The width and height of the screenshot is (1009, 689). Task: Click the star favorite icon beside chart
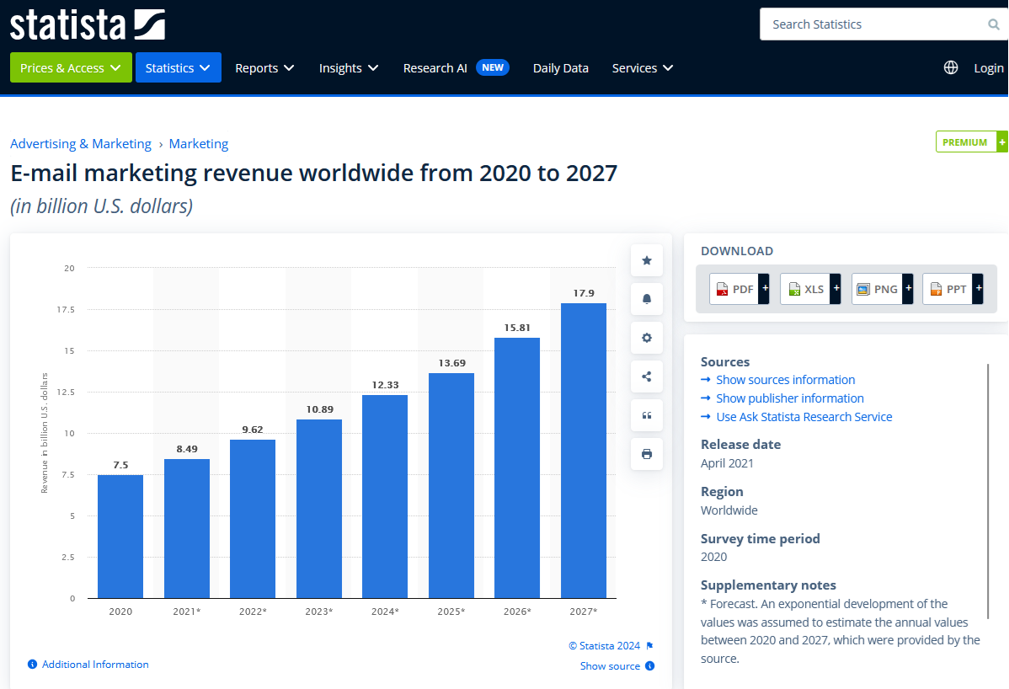click(647, 260)
